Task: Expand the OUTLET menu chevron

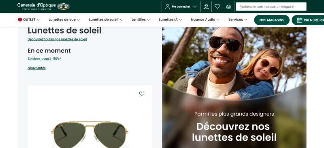Action: (x=38, y=20)
